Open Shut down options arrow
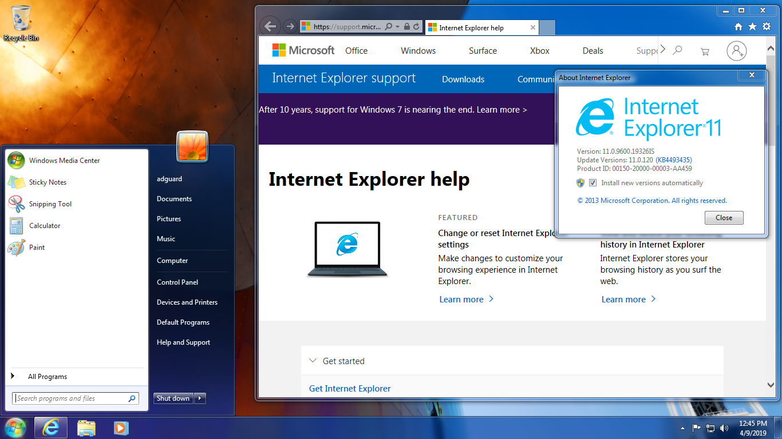Viewport: 782px width, 439px height. click(200, 398)
